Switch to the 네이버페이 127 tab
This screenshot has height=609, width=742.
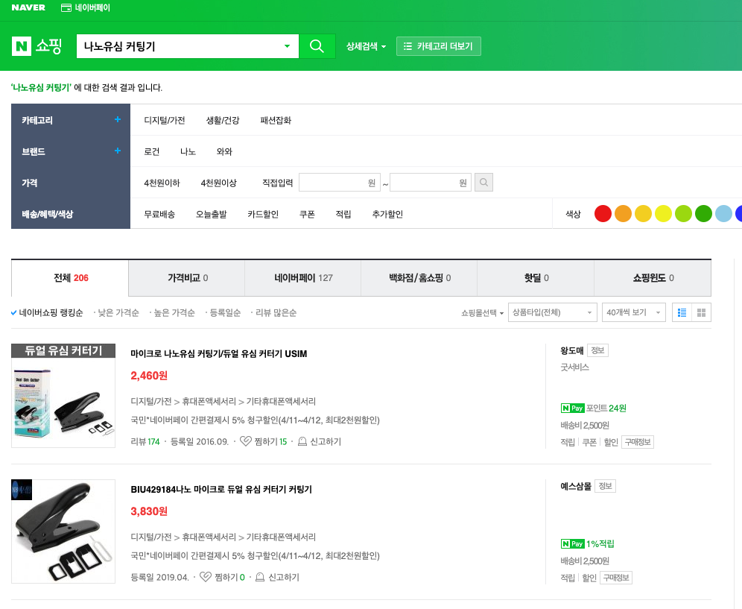303,278
